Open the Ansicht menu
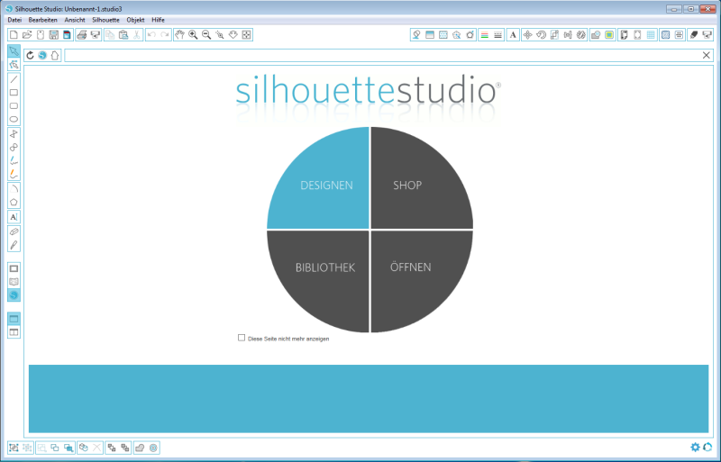The height and width of the screenshot is (462, 721). 75,20
